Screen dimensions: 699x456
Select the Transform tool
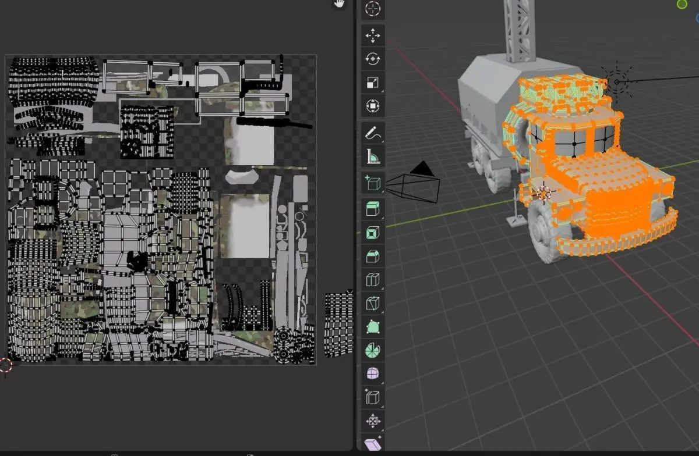coord(373,106)
